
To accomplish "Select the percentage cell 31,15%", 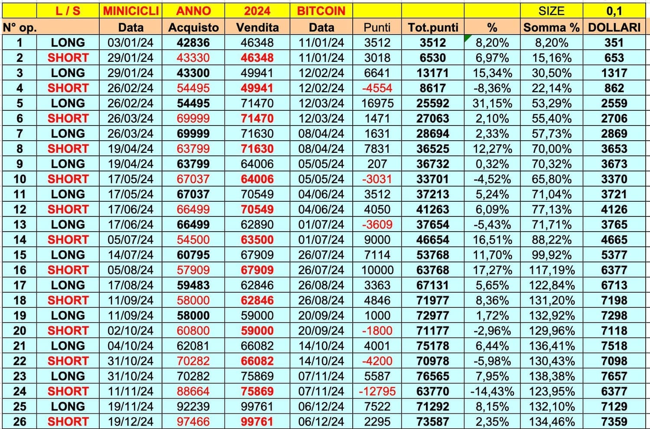I will click(x=492, y=103).
